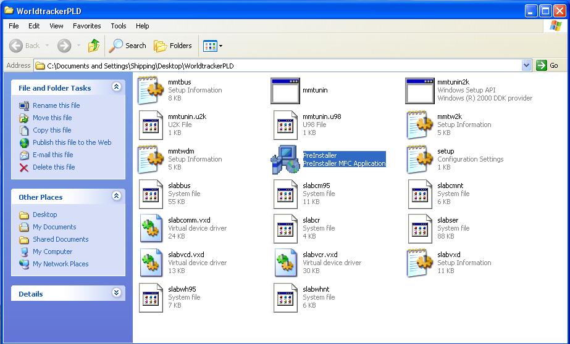Screen dimensions: 570x344
Task: Click the slabcomm.vxd virtual device driver icon
Action: pyautogui.click(x=151, y=229)
